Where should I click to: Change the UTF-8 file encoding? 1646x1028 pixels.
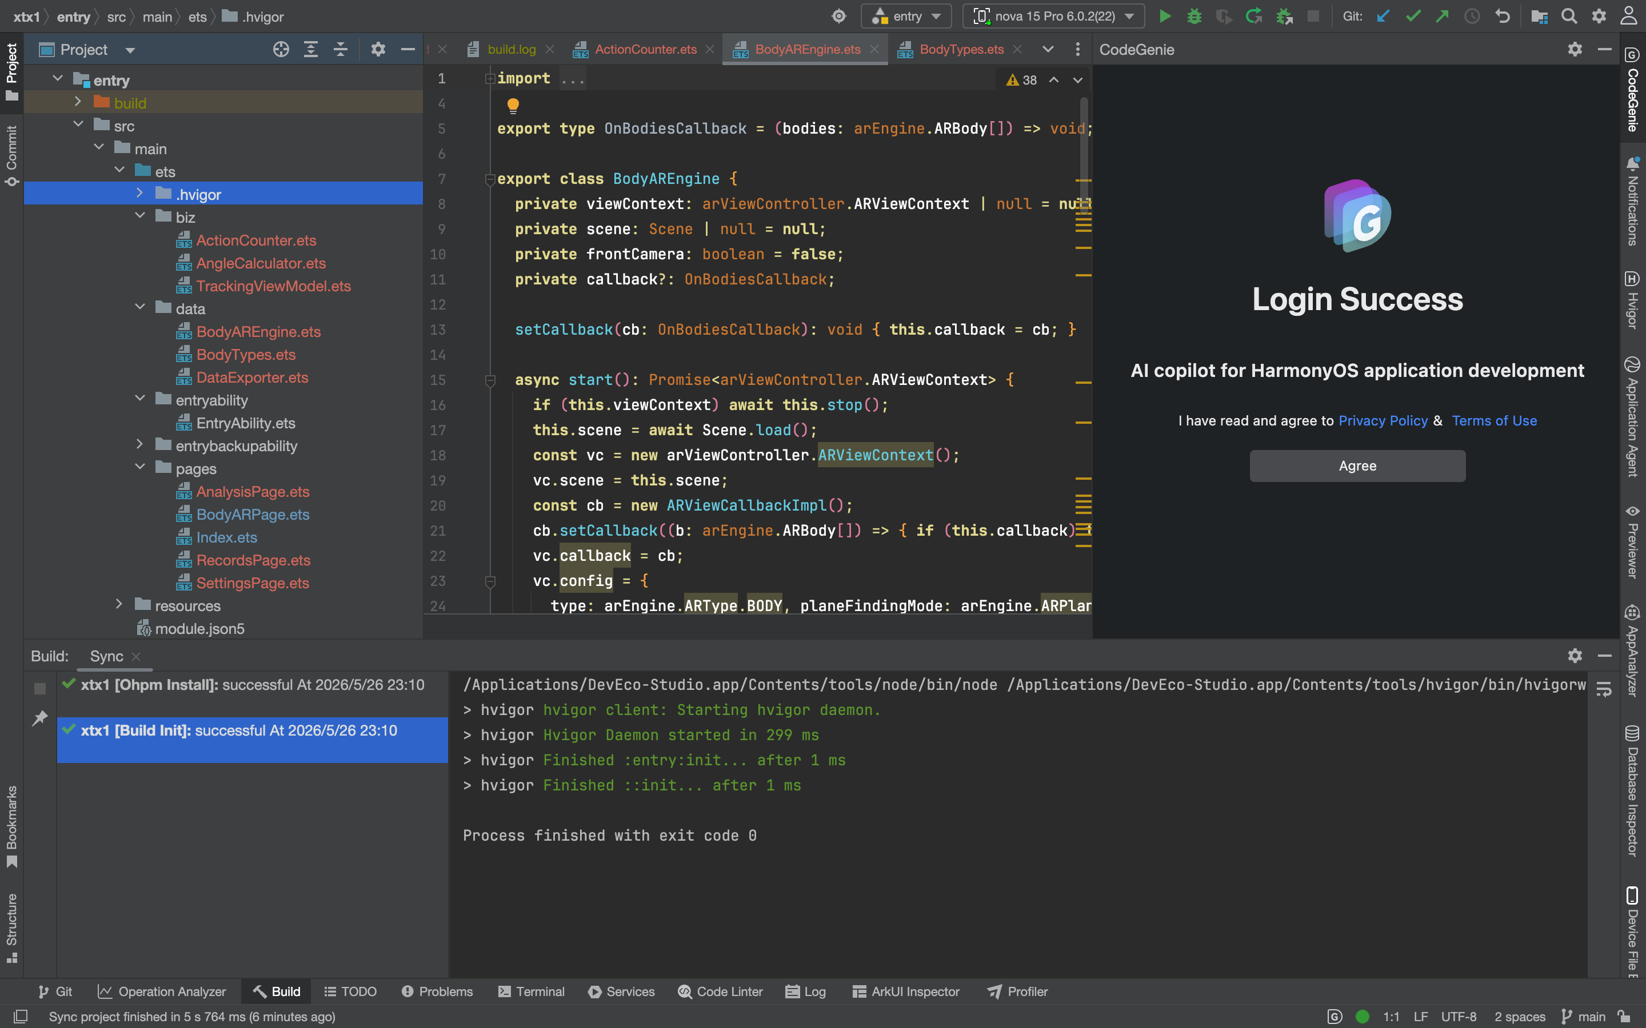tap(1459, 1017)
